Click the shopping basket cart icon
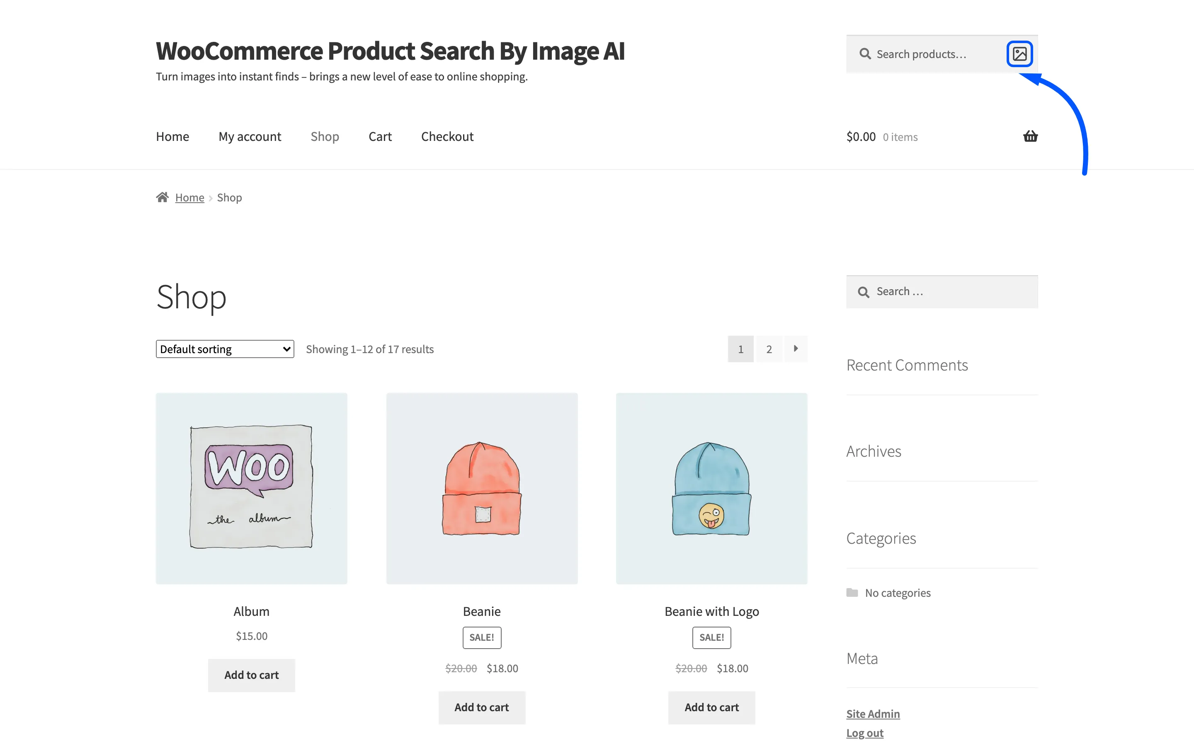The height and width of the screenshot is (746, 1194). pyautogui.click(x=1030, y=136)
